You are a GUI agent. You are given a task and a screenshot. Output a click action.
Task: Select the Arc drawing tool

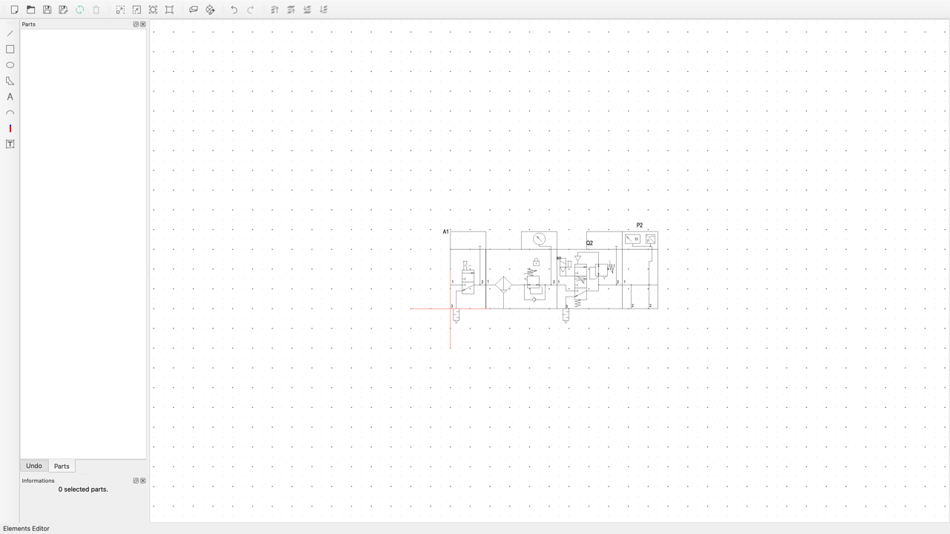click(10, 113)
